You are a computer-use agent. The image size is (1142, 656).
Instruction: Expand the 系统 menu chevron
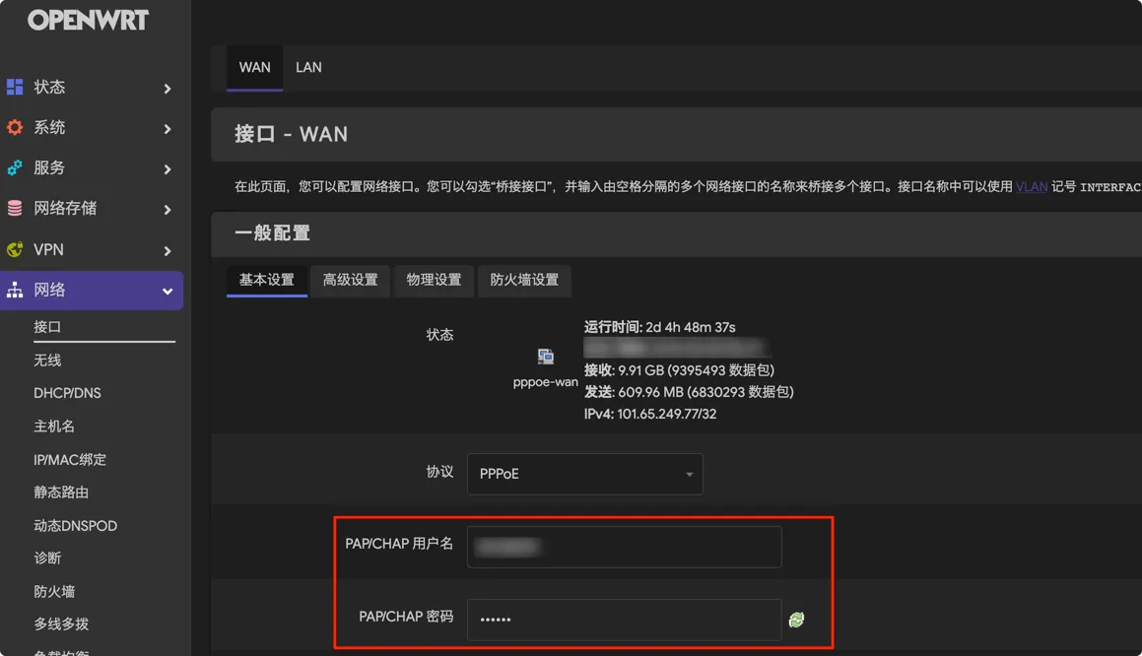168,129
